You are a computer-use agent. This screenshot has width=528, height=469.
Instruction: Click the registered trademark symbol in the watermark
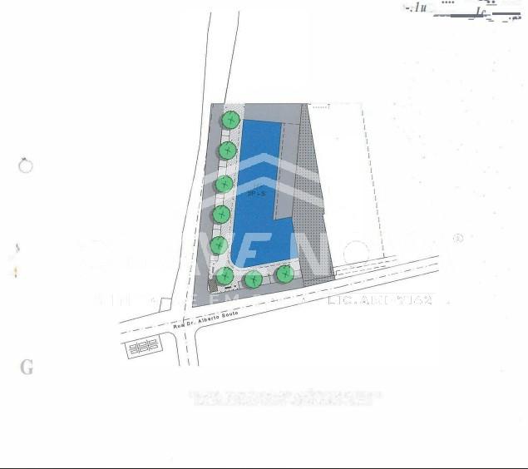(x=457, y=239)
